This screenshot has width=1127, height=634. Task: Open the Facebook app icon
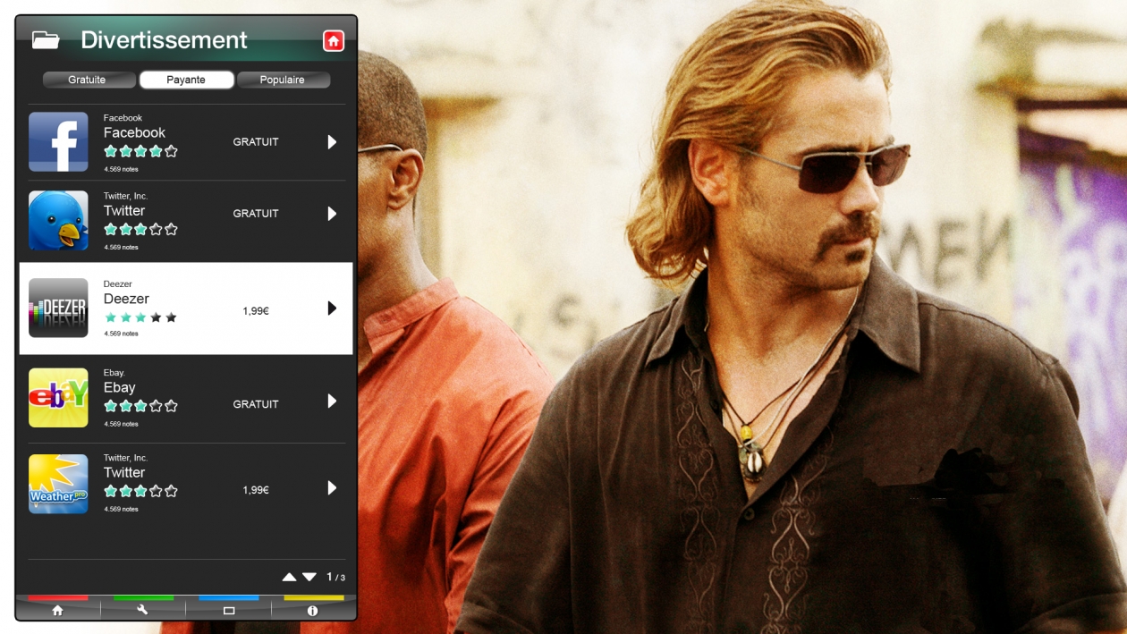(x=58, y=141)
